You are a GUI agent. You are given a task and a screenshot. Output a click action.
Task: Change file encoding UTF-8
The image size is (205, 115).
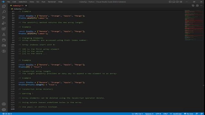coord(158,114)
